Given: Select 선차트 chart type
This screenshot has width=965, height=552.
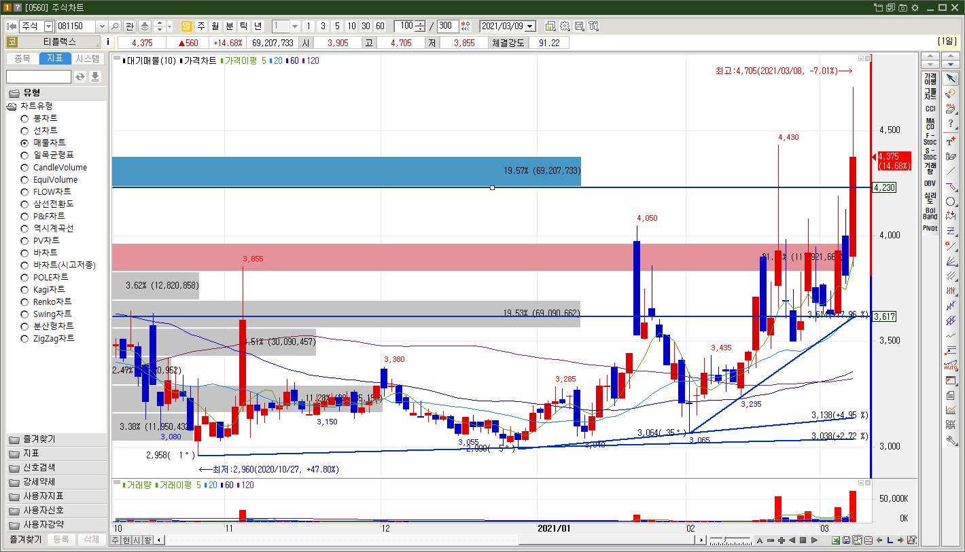Looking at the screenshot, I should coord(46,130).
